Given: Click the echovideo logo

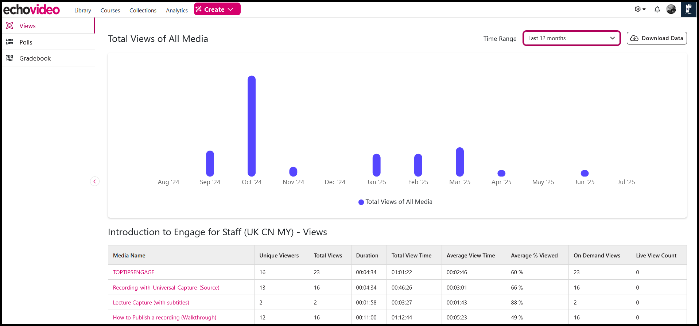Looking at the screenshot, I should click(31, 10).
